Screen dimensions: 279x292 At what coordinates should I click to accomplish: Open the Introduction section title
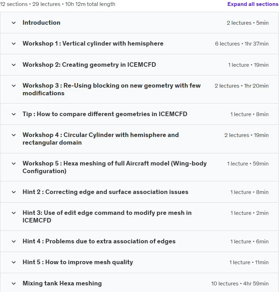tap(41, 23)
